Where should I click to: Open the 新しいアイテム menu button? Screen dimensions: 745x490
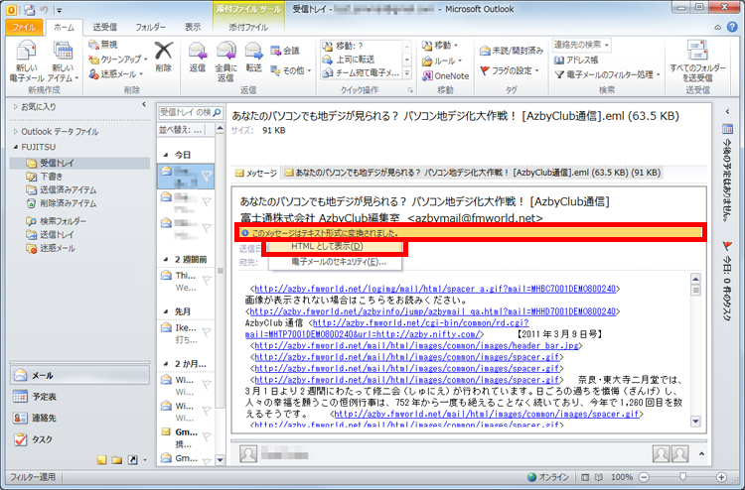tap(64, 61)
